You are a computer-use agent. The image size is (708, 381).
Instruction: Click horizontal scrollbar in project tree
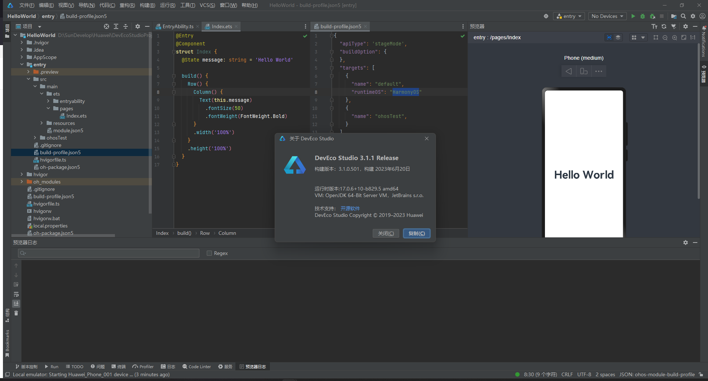63,236
